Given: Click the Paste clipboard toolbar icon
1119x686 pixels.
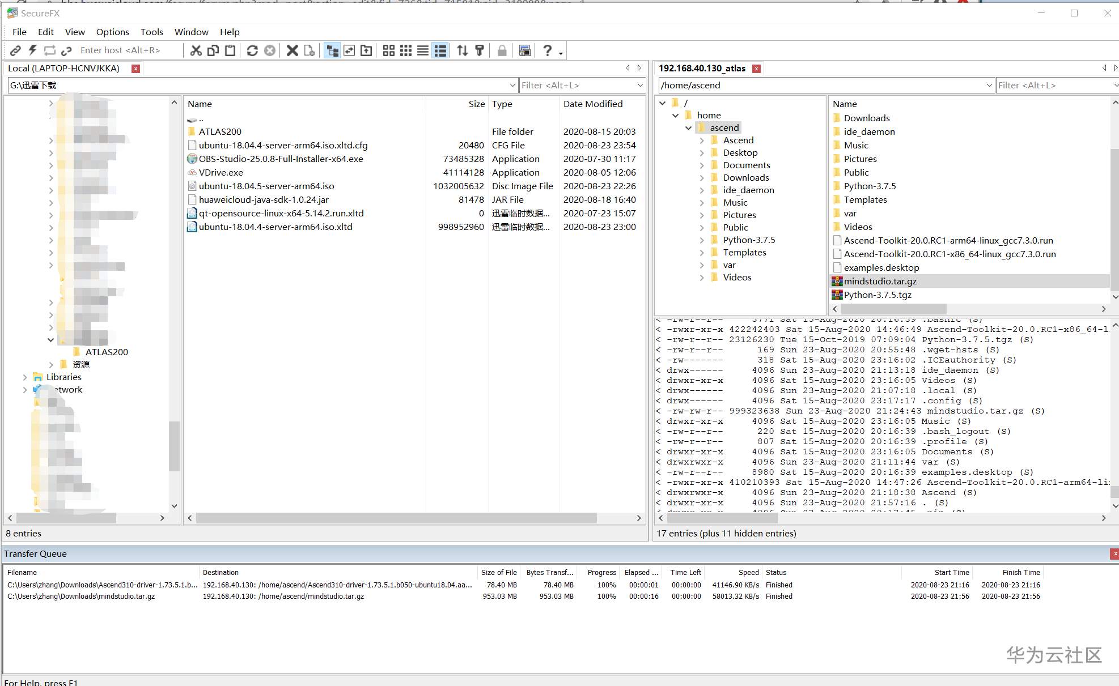Looking at the screenshot, I should point(230,50).
